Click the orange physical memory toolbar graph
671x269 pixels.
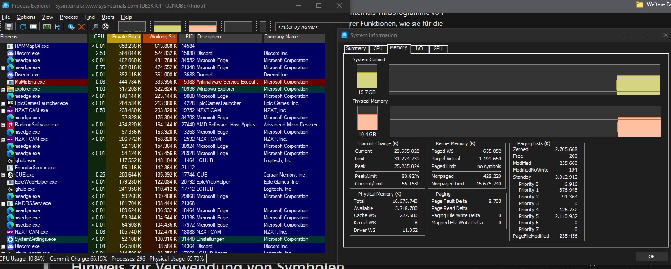point(203,27)
